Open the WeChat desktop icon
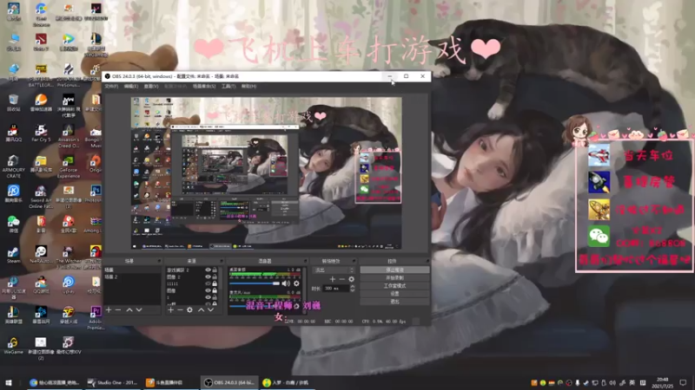The image size is (695, 390). [x=13, y=224]
